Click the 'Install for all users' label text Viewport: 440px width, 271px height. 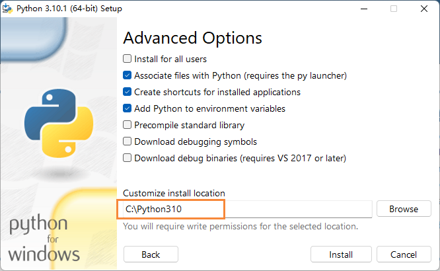pos(170,59)
